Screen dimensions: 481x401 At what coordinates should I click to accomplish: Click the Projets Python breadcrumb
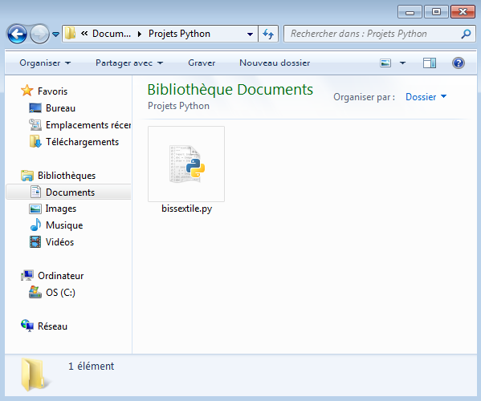[x=179, y=34]
